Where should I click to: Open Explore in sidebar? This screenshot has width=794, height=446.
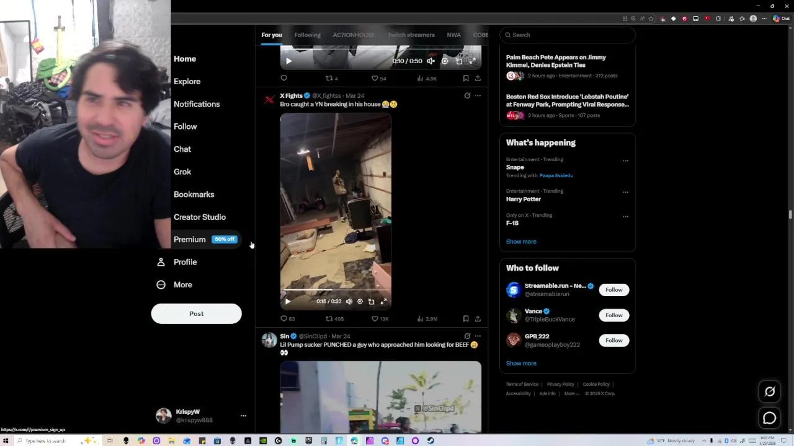pyautogui.click(x=187, y=82)
